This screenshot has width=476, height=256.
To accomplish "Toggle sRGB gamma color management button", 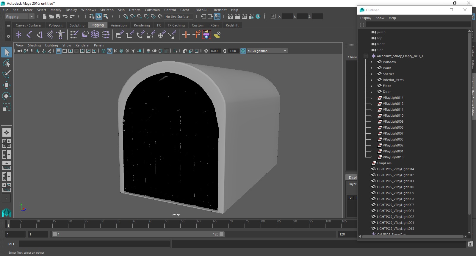I will [243, 51].
